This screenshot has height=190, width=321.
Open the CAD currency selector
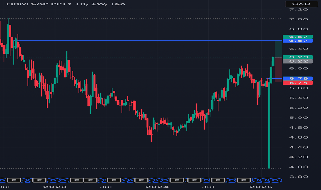click(x=301, y=4)
